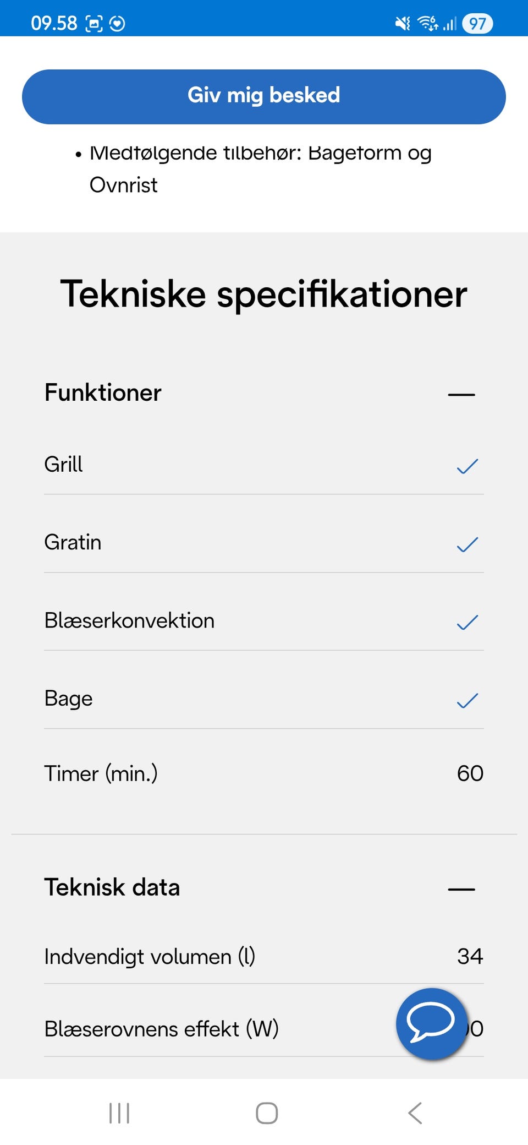Collapse the Teknisk data section
Screen dimensions: 528x1145
point(461,888)
